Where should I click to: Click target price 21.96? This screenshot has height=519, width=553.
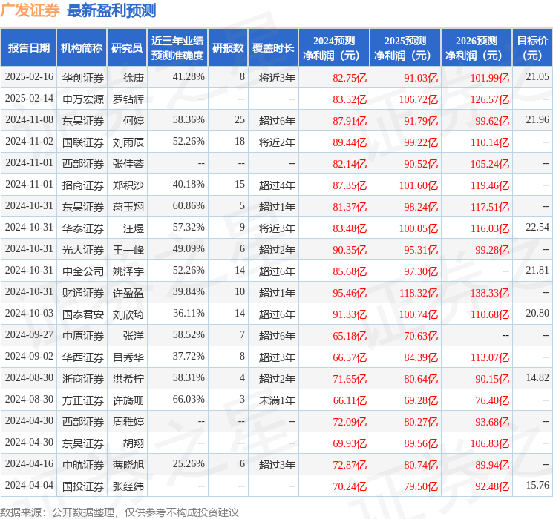[537, 120]
